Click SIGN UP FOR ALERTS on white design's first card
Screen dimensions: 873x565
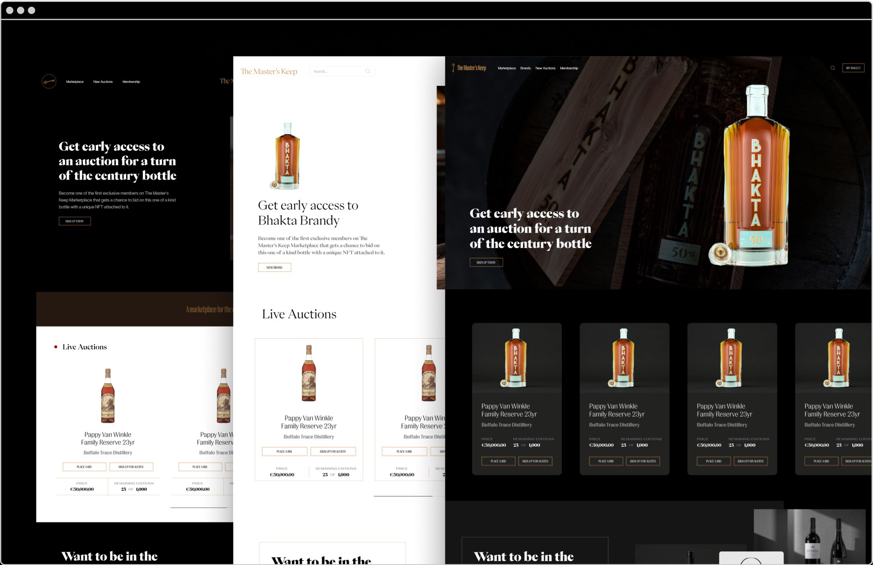point(333,452)
